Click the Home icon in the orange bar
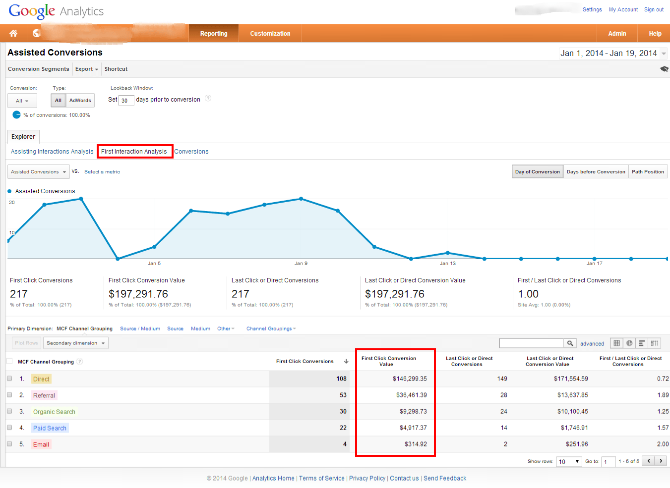 pos(13,33)
